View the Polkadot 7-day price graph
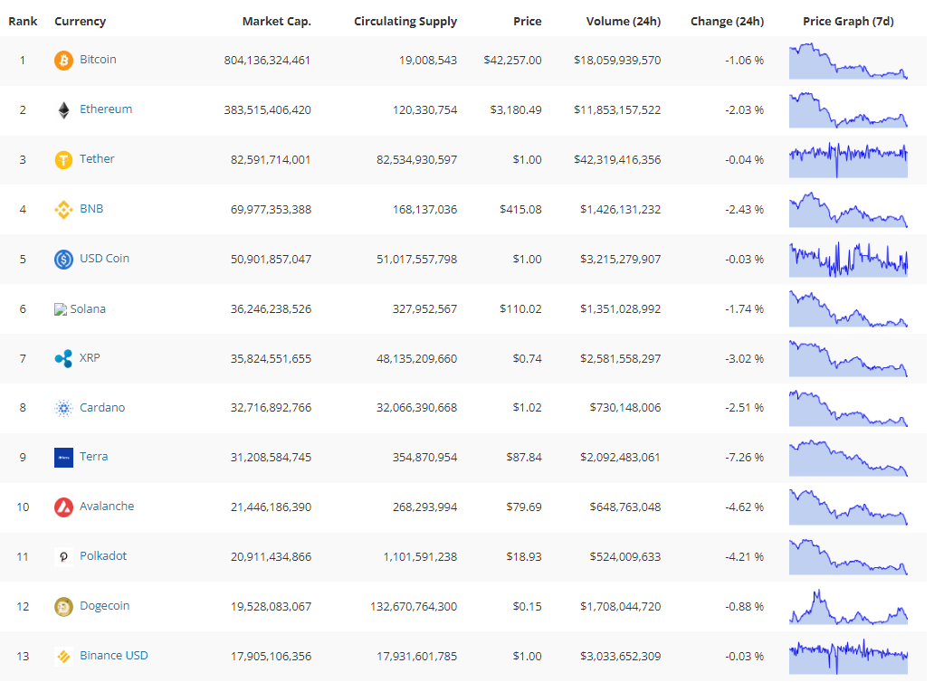 coord(848,557)
